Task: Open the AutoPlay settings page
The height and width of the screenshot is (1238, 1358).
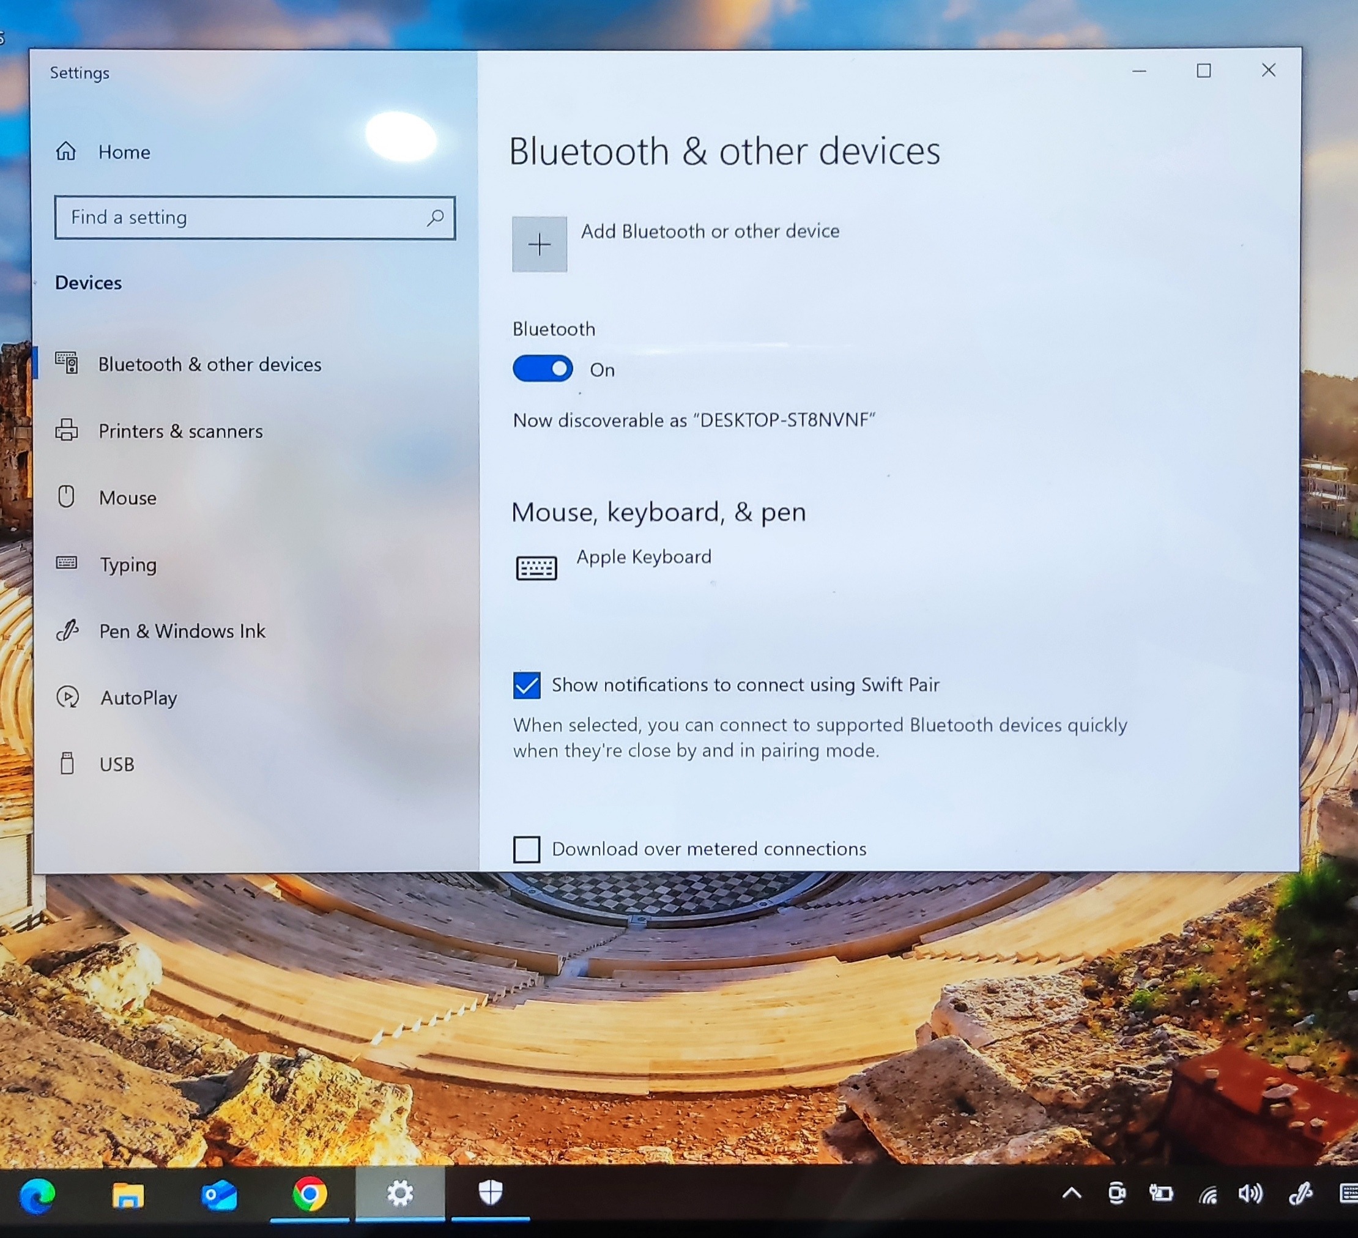Action: pyautogui.click(x=139, y=698)
